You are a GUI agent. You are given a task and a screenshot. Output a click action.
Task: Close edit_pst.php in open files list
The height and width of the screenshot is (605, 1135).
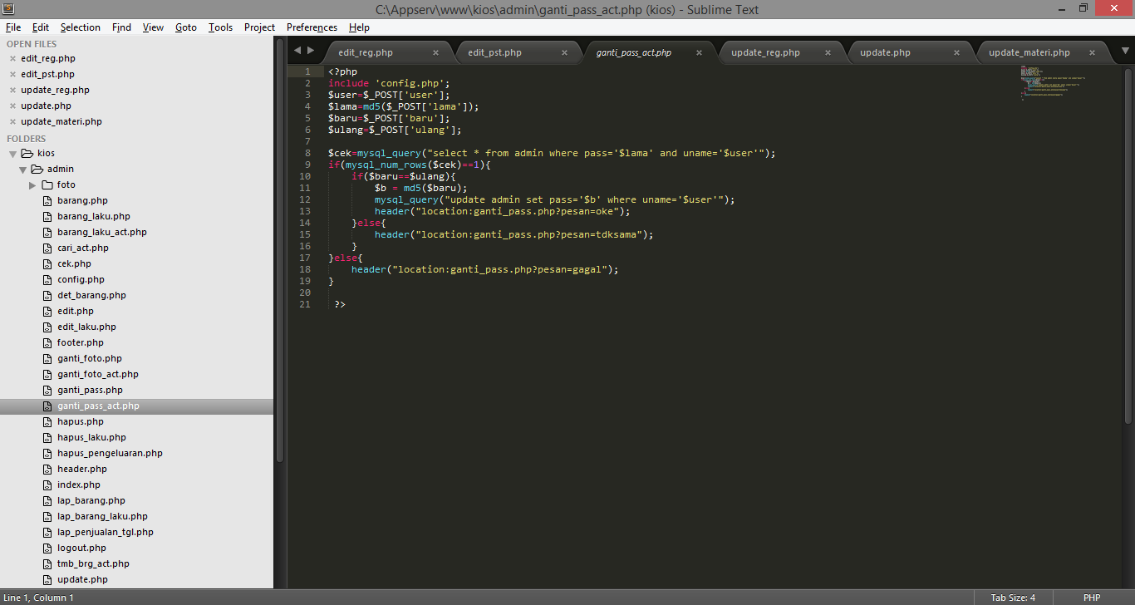(12, 75)
